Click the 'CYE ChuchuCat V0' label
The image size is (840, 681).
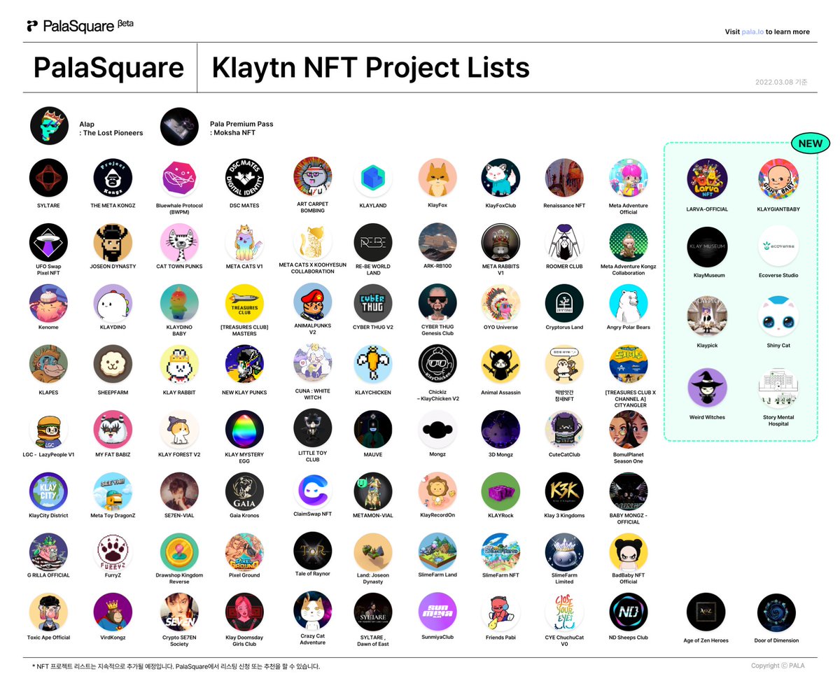[564, 640]
